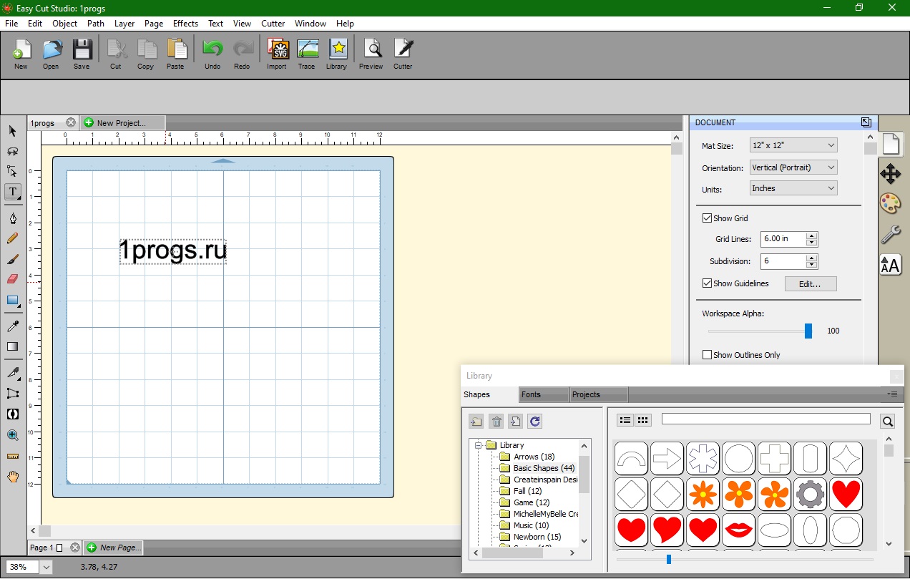
Task: Open the Text settings panel icon
Action: tap(890, 265)
